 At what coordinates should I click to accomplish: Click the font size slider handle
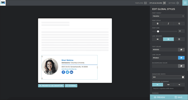[x=158, y=31]
